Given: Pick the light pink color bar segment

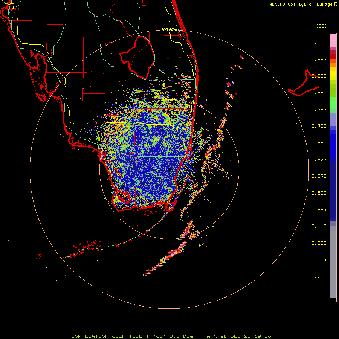Looking at the screenshot, I should pos(333,40).
